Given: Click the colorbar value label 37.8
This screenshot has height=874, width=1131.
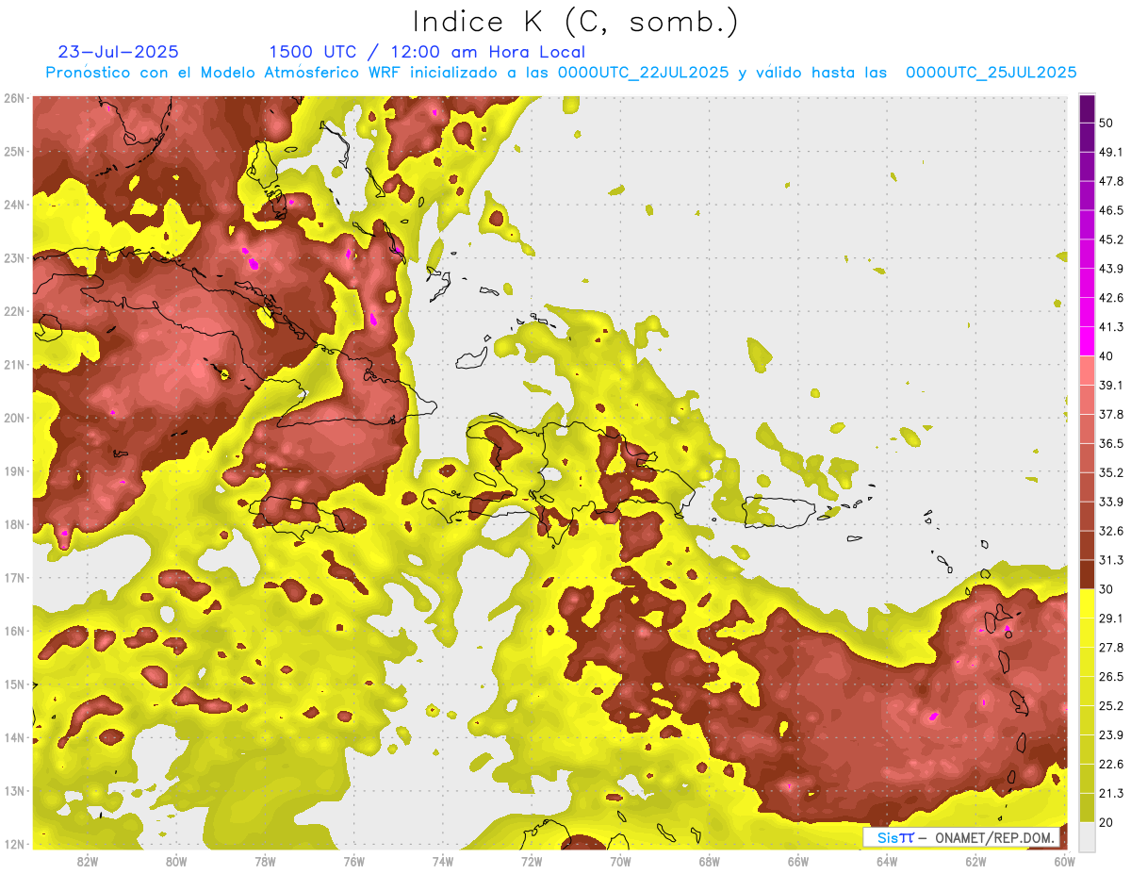Looking at the screenshot, I should click(x=1111, y=414).
